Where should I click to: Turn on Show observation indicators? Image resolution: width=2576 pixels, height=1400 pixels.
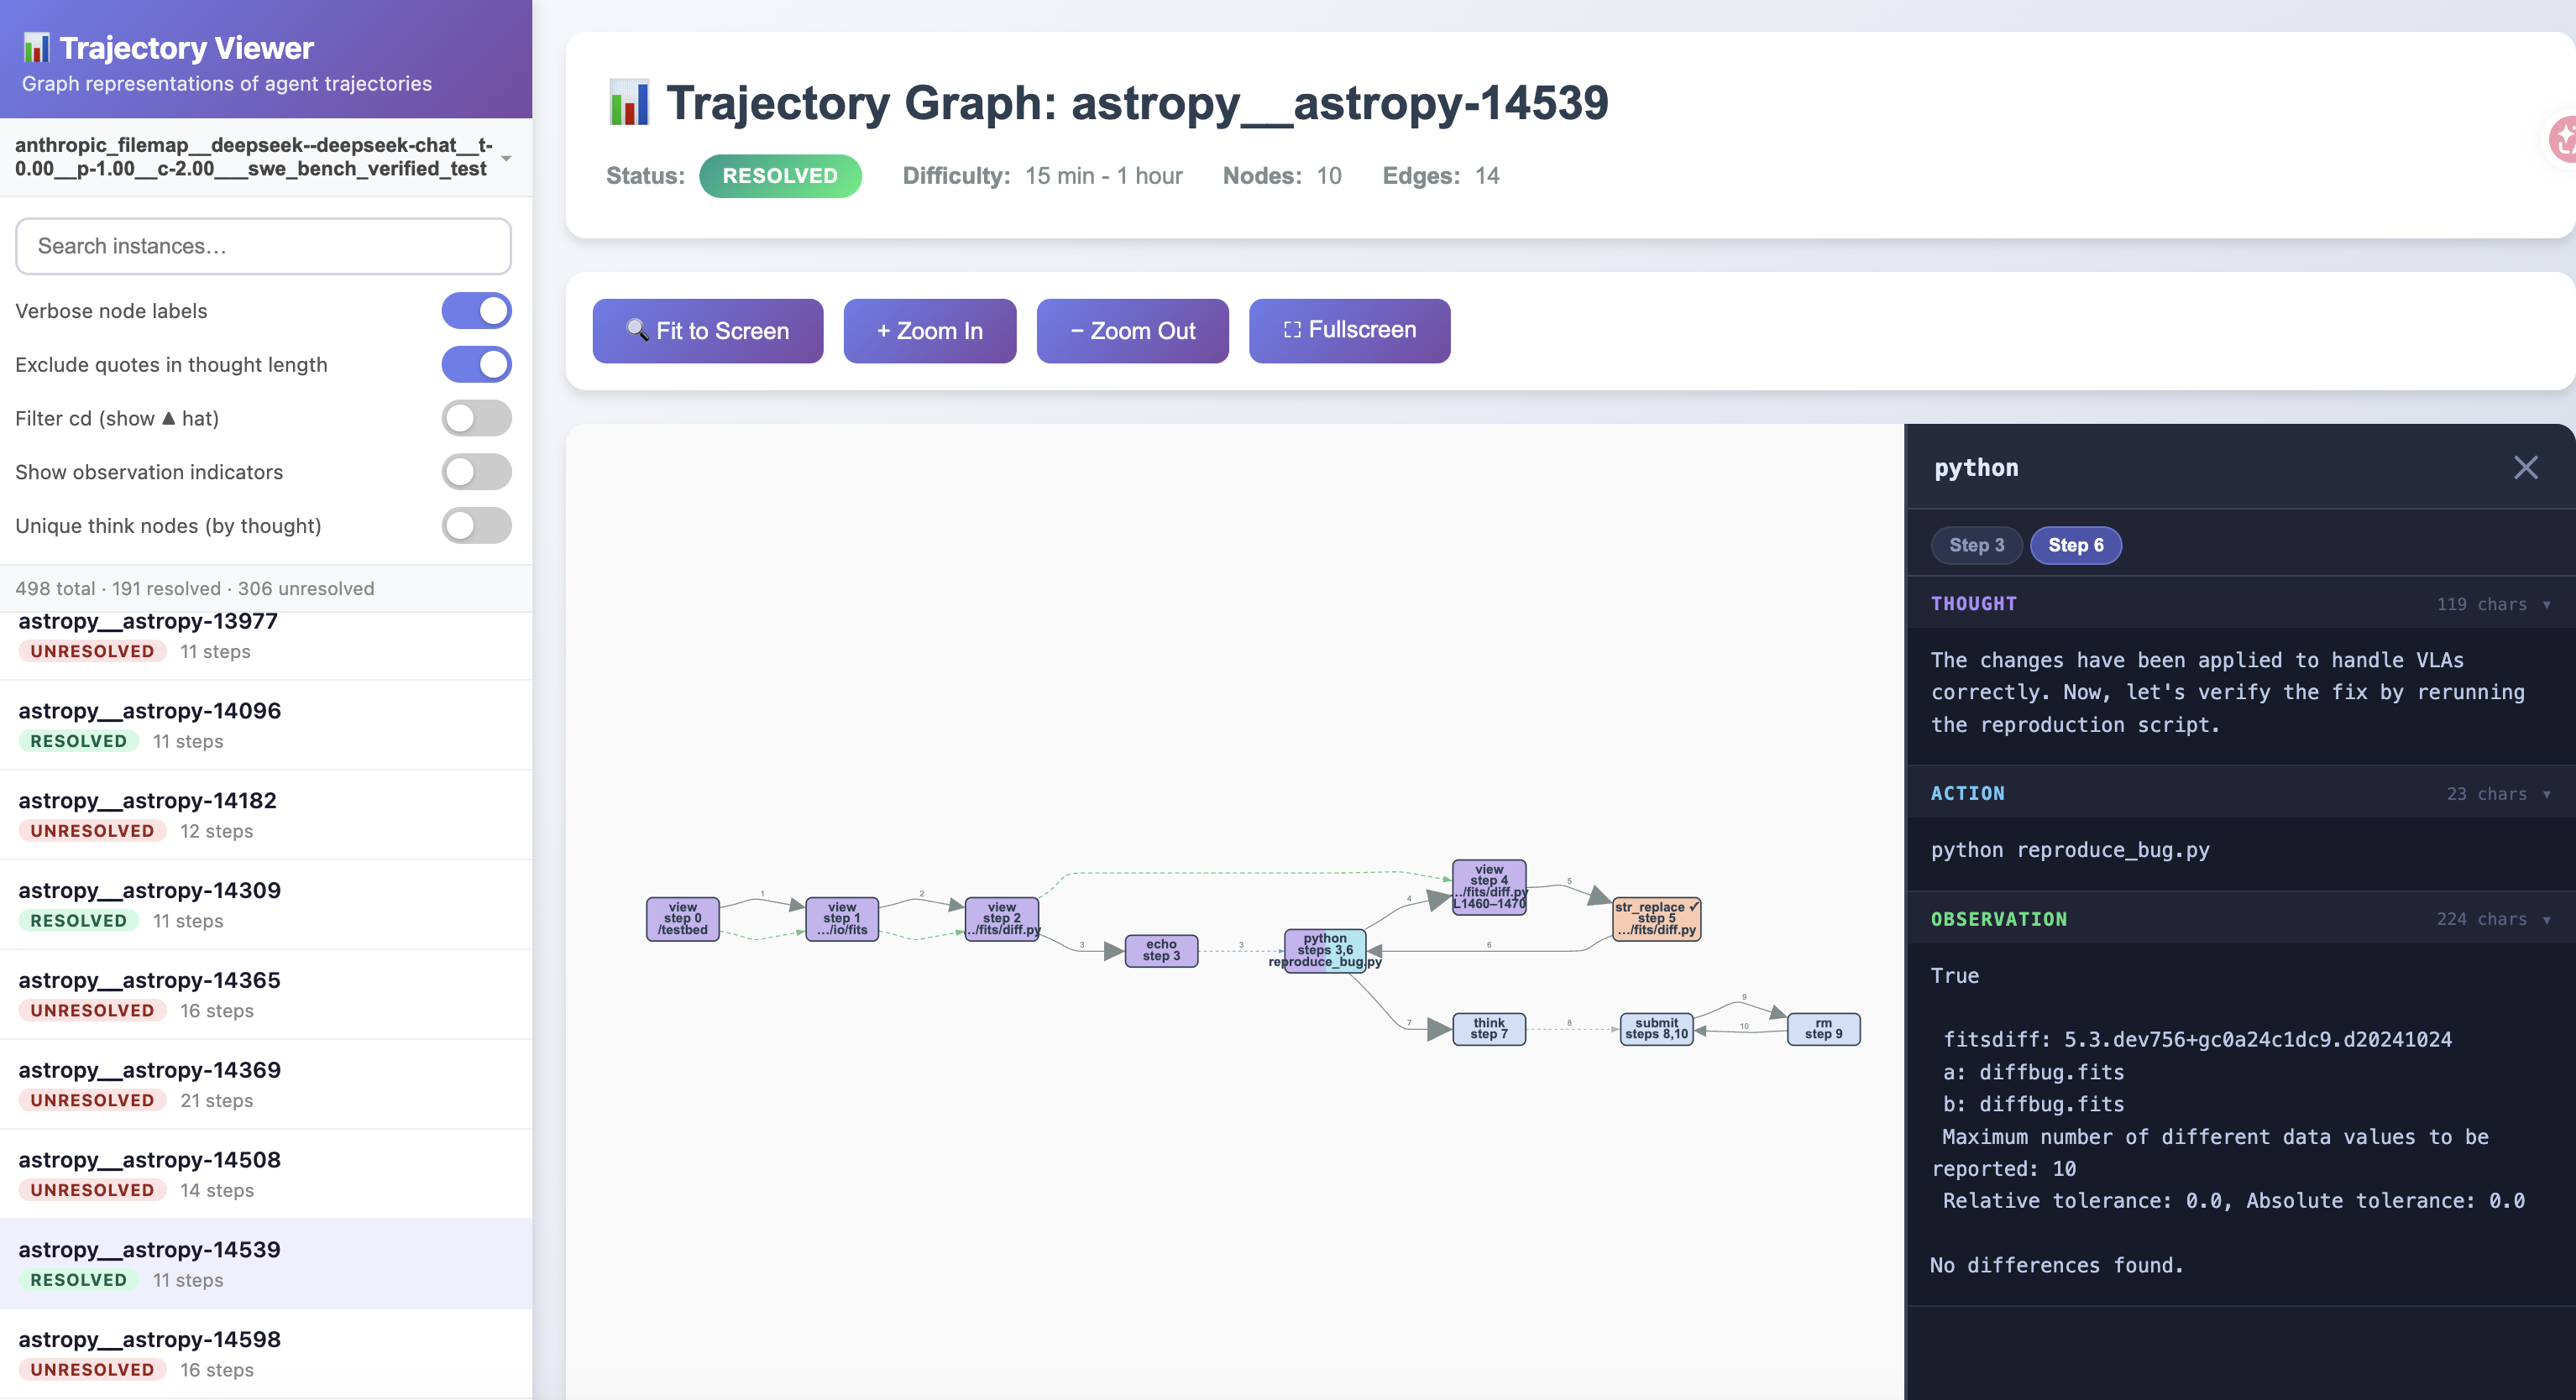pos(476,472)
